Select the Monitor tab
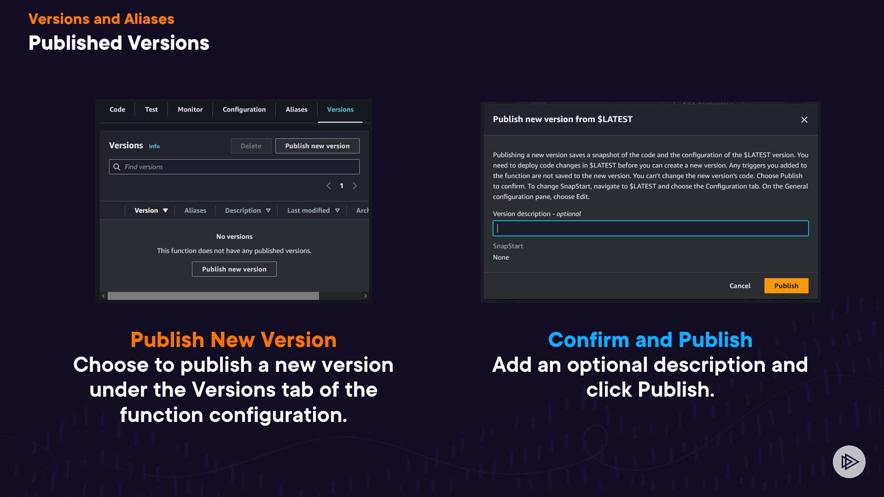The image size is (884, 497). point(190,110)
